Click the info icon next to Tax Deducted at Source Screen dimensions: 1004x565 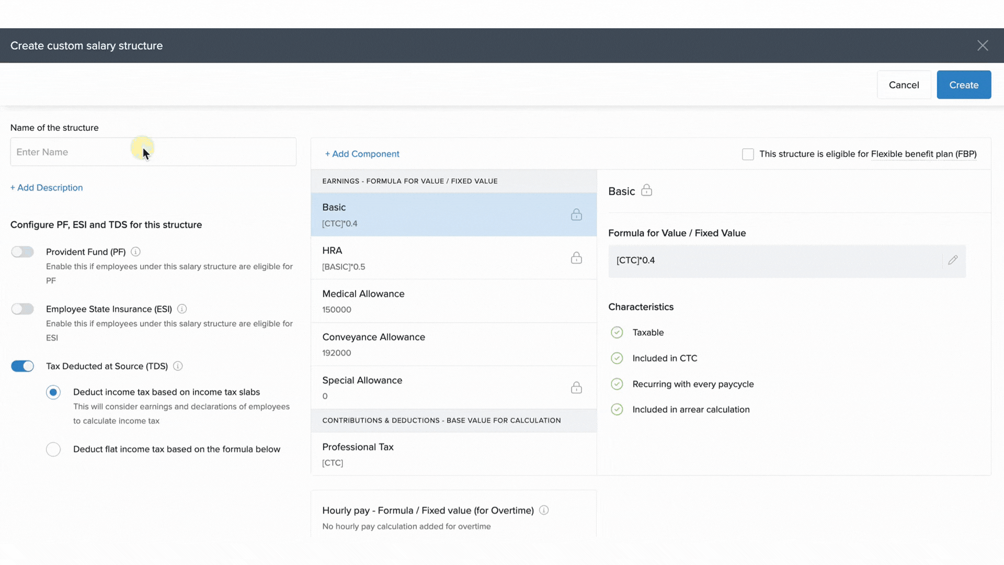[x=178, y=366]
